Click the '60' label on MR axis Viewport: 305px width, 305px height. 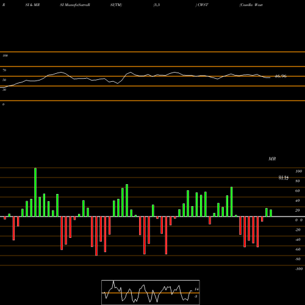[297, 191]
